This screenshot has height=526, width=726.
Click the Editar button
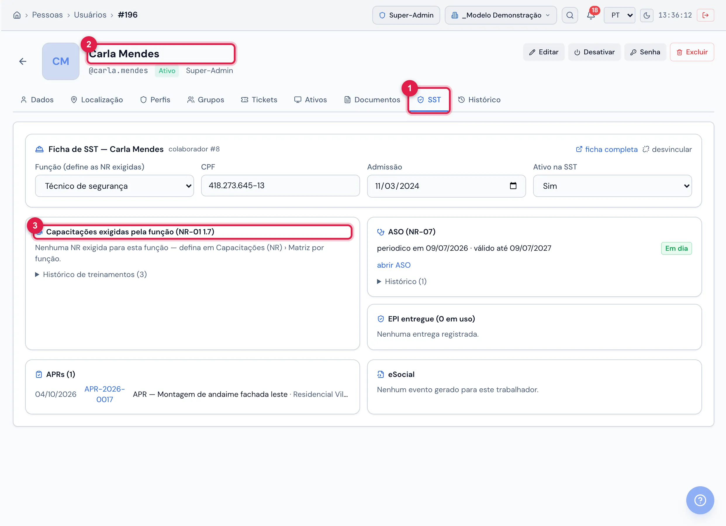pos(544,52)
